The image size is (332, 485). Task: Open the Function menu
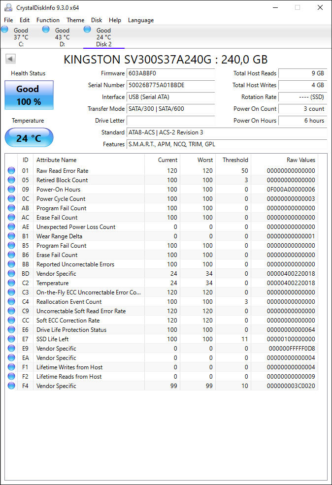48,20
